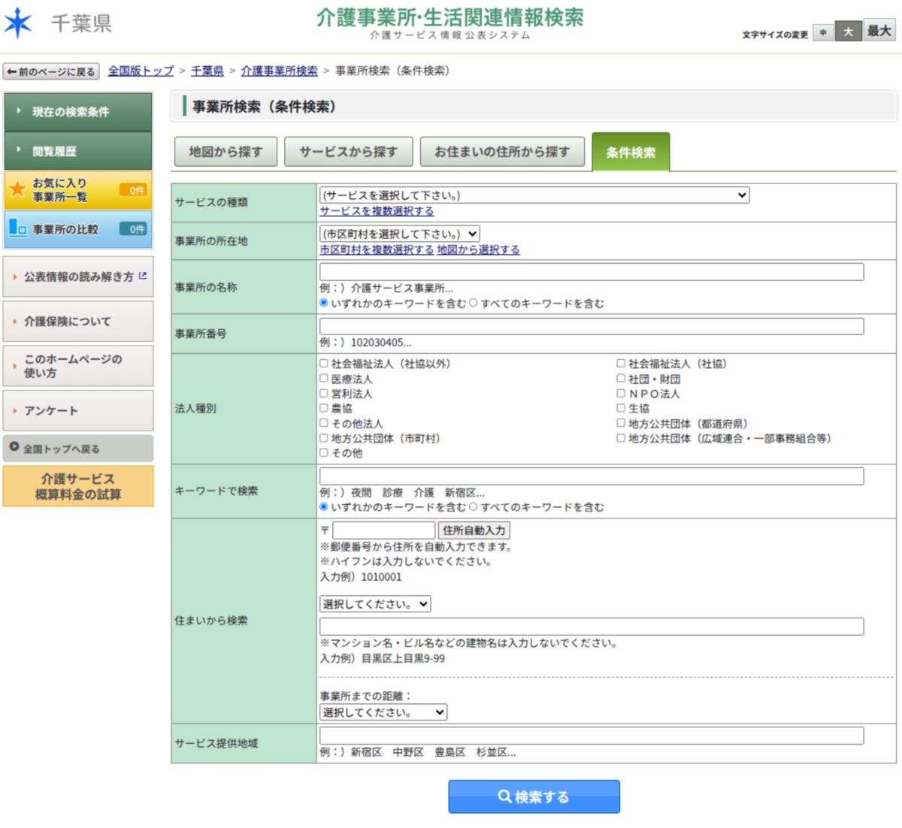Click the 事業所の名称 text field
This screenshot has height=828, width=902.
point(592,272)
